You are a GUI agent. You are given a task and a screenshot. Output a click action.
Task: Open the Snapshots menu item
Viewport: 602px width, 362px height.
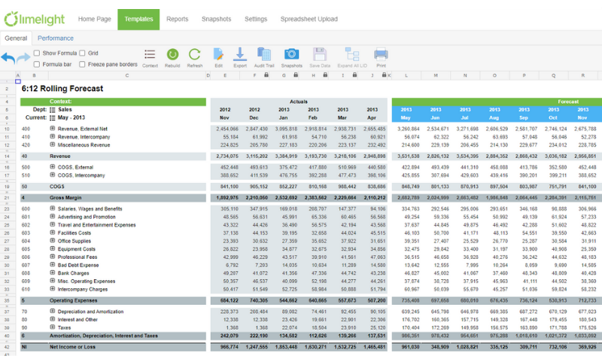217,19
